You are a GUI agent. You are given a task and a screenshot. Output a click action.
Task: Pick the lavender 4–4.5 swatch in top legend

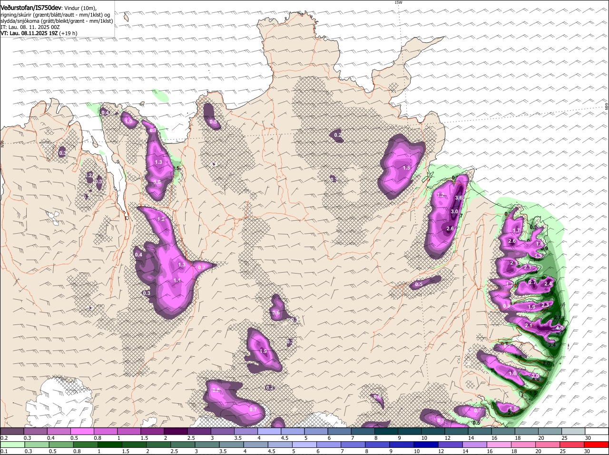(x=270, y=431)
